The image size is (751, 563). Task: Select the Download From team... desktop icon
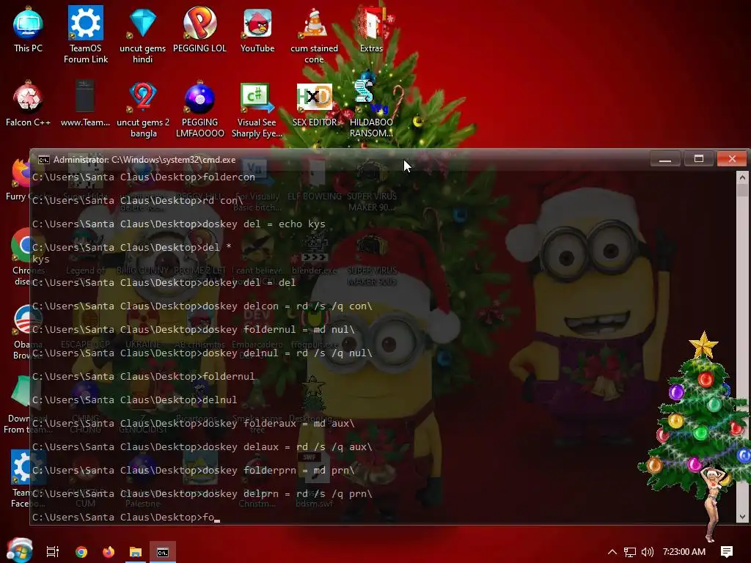pyautogui.click(x=16, y=405)
